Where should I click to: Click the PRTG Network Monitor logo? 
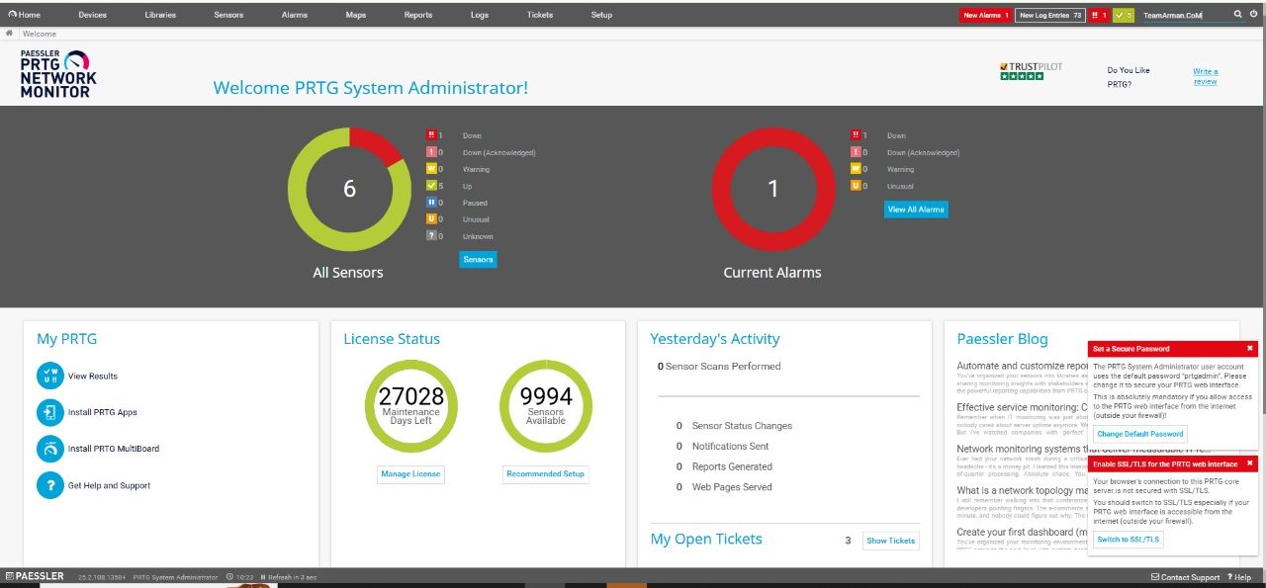[x=58, y=74]
